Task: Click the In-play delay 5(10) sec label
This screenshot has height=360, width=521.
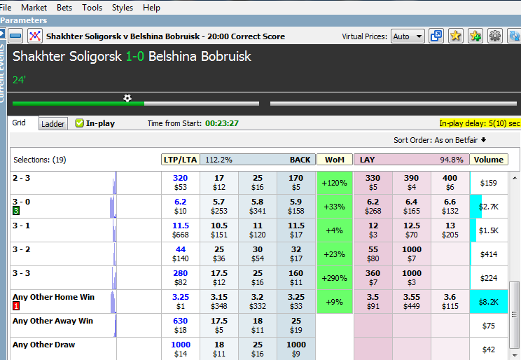Action: pos(480,123)
